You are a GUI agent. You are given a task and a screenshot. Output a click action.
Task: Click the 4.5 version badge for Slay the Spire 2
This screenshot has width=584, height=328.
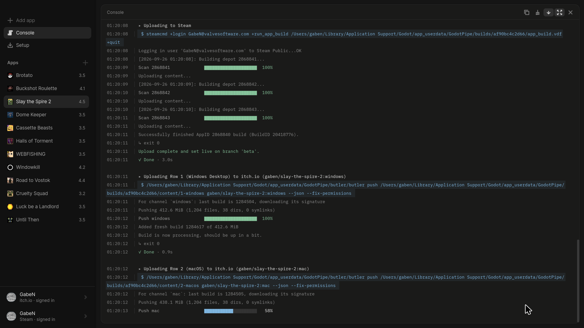[x=82, y=102]
